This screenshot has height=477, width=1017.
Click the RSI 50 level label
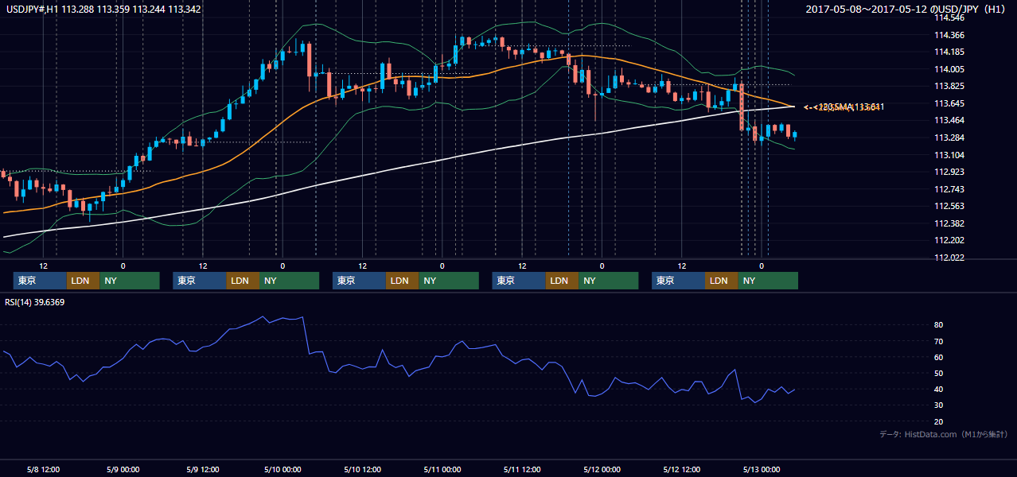pyautogui.click(x=939, y=374)
